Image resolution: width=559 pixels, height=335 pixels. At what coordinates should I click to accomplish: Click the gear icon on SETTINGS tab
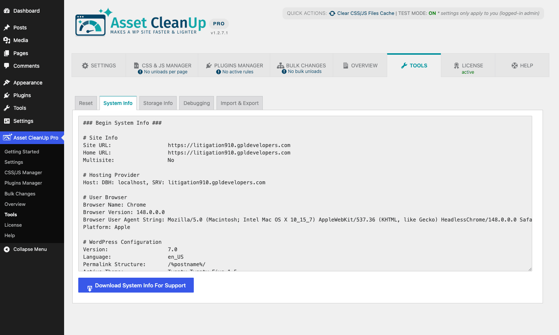(x=85, y=66)
